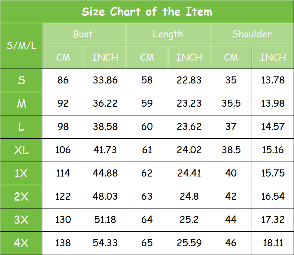Click the INCH subheader under Shoulder
This screenshot has height=255, width=294.
(x=273, y=57)
